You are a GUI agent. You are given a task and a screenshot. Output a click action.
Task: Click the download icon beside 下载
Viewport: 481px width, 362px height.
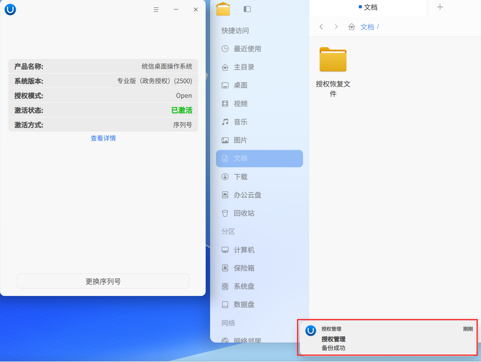[x=225, y=177]
